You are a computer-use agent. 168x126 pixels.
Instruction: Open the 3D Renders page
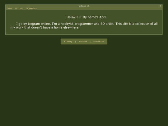(x=31, y=8)
